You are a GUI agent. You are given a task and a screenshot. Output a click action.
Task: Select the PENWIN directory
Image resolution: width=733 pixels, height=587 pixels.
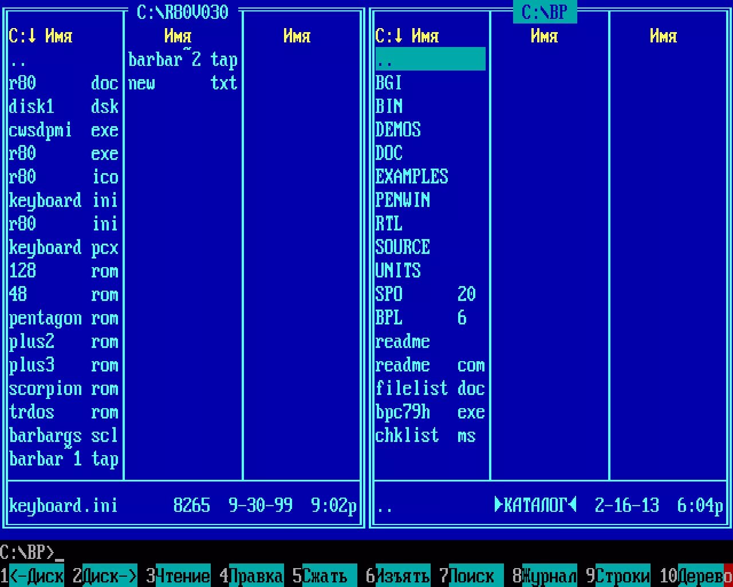pos(431,201)
